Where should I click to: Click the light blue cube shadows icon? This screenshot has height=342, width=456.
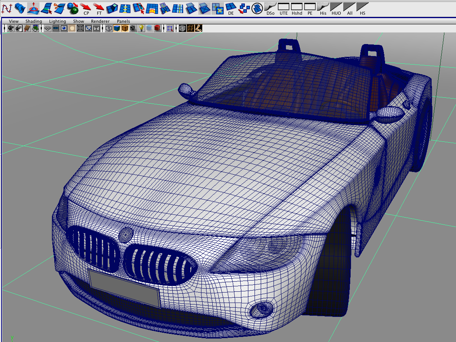tap(149, 28)
